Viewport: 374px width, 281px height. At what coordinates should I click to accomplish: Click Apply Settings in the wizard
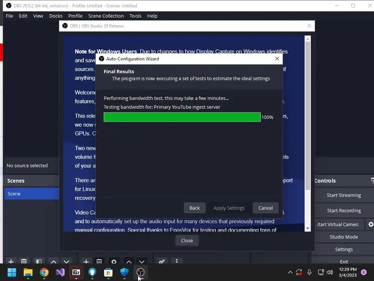coord(229,208)
